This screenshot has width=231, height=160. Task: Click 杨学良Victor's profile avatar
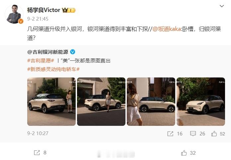[14, 14]
